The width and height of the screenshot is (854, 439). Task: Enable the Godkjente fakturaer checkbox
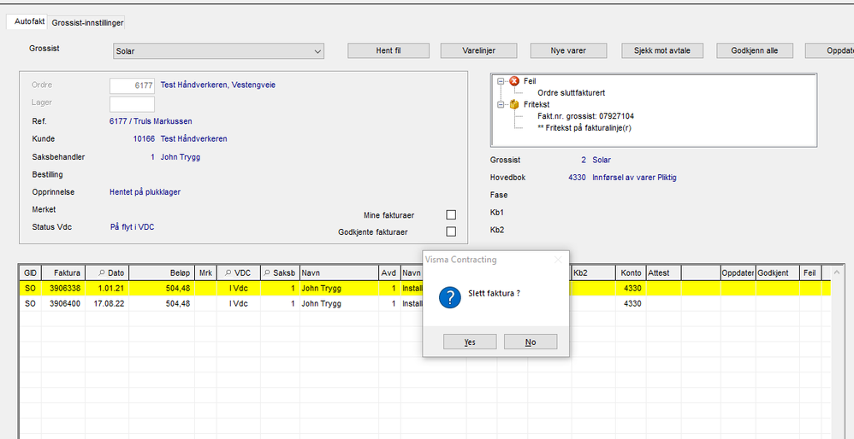[451, 231]
